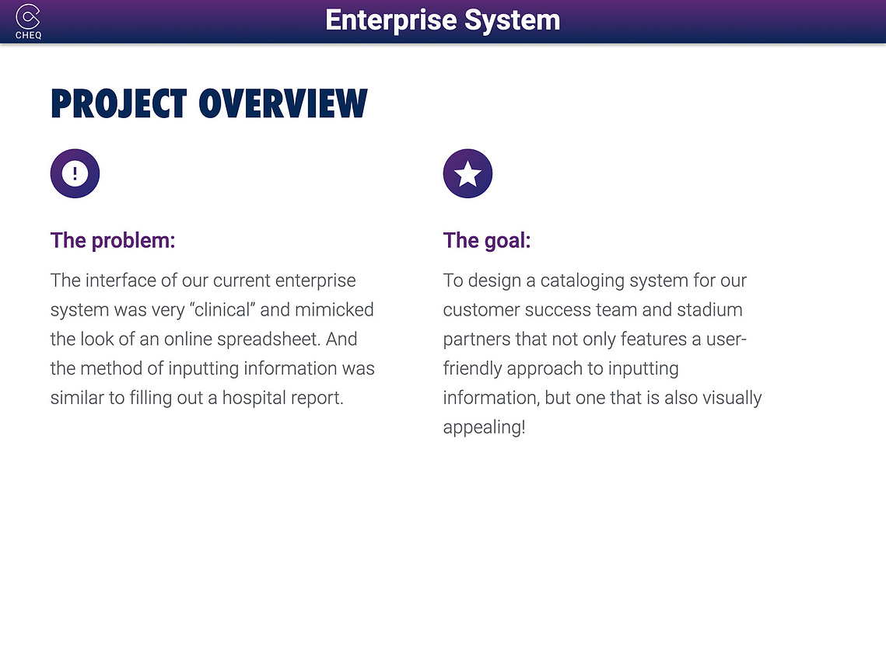The image size is (886, 645).
Task: Click "The goal:" subheading
Action: pos(487,240)
